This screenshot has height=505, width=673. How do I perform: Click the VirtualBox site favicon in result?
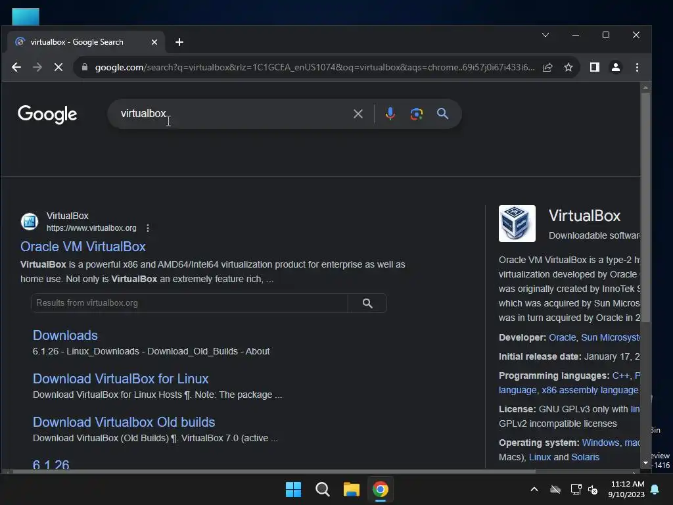point(30,222)
